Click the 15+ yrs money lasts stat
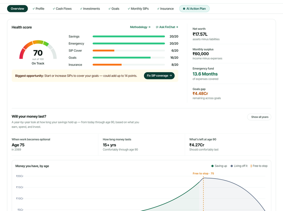This screenshot has height=211, width=283. pos(109,145)
